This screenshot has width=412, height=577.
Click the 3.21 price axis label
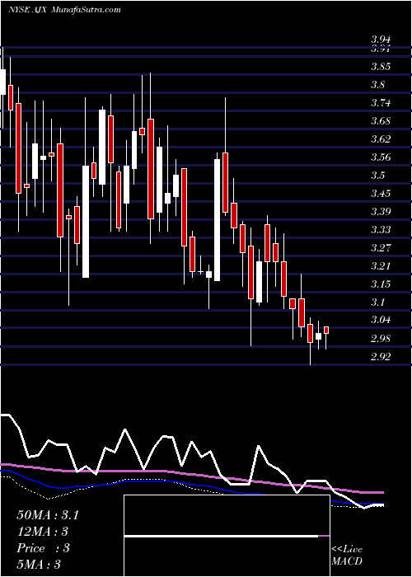pyautogui.click(x=381, y=266)
